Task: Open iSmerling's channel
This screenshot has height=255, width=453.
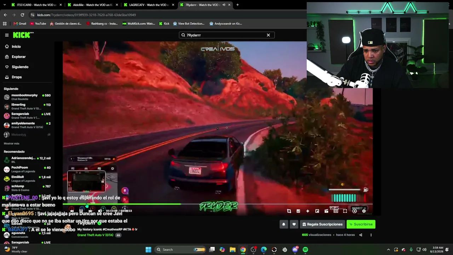Action: click(x=27, y=106)
